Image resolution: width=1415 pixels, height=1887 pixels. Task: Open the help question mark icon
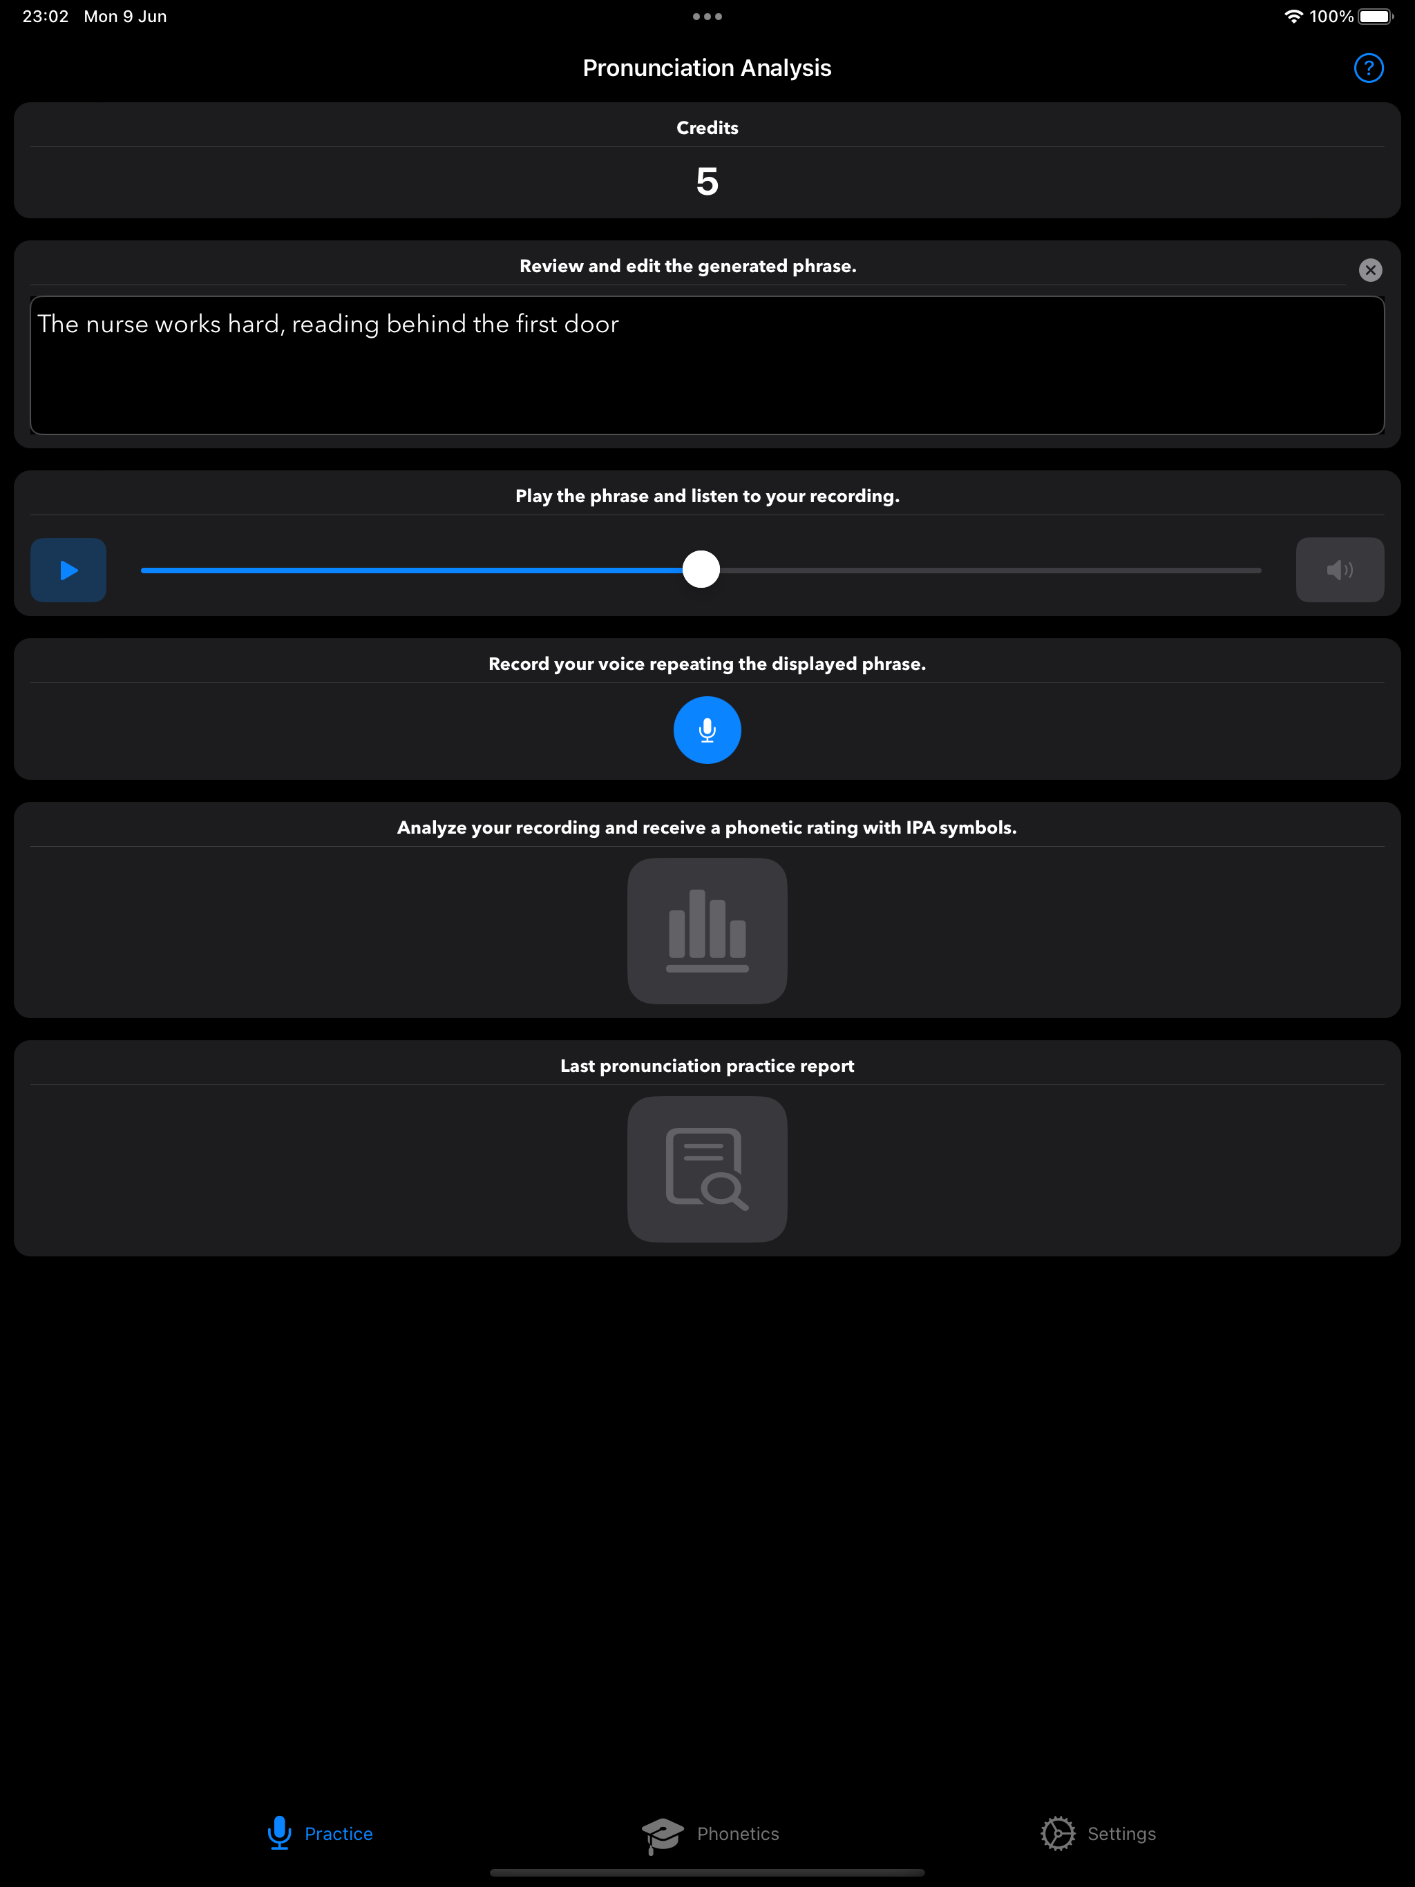1368,68
